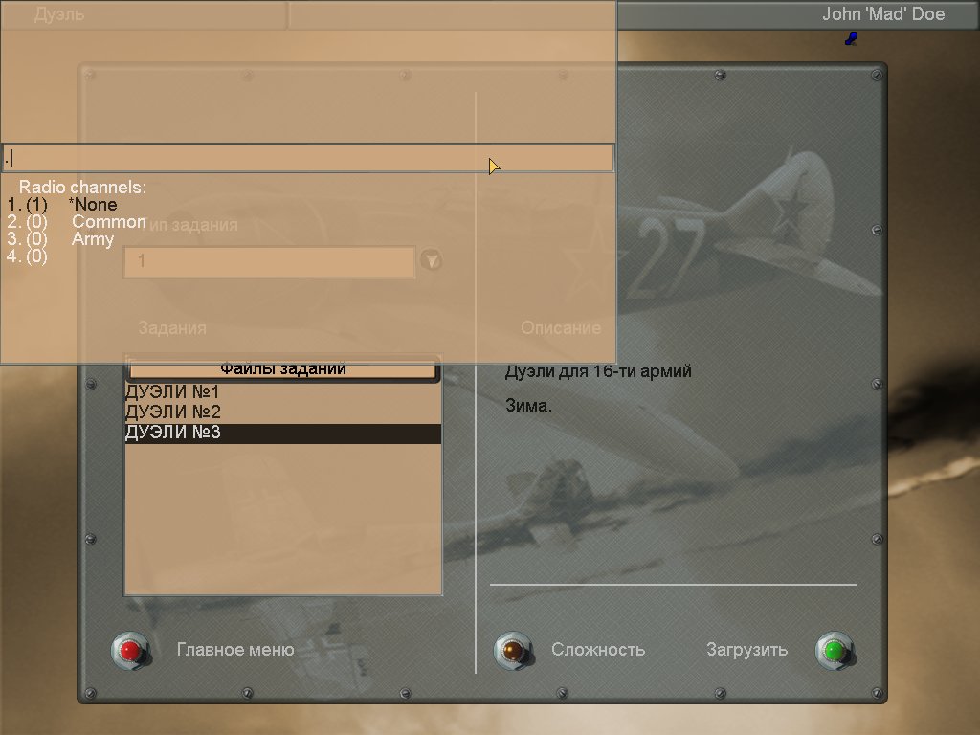
Task: Click the John 'Mad' Doe player name
Action: tap(882, 14)
